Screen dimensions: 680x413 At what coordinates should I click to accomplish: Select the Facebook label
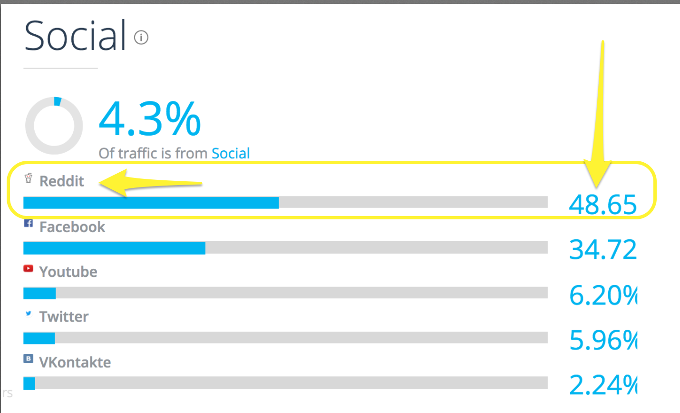(x=72, y=227)
